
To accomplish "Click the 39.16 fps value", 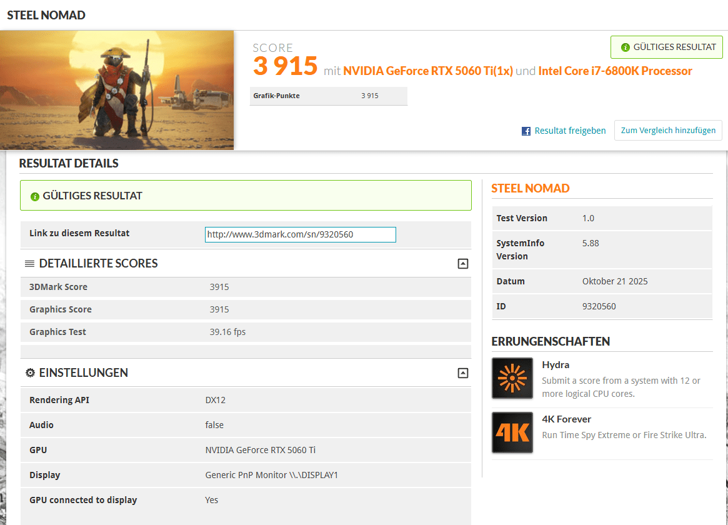I will point(227,332).
